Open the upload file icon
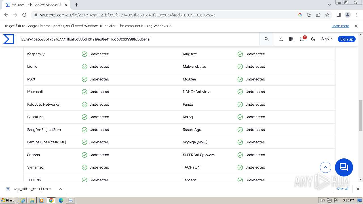Screen dimensions: 363x204 [x=281, y=39]
